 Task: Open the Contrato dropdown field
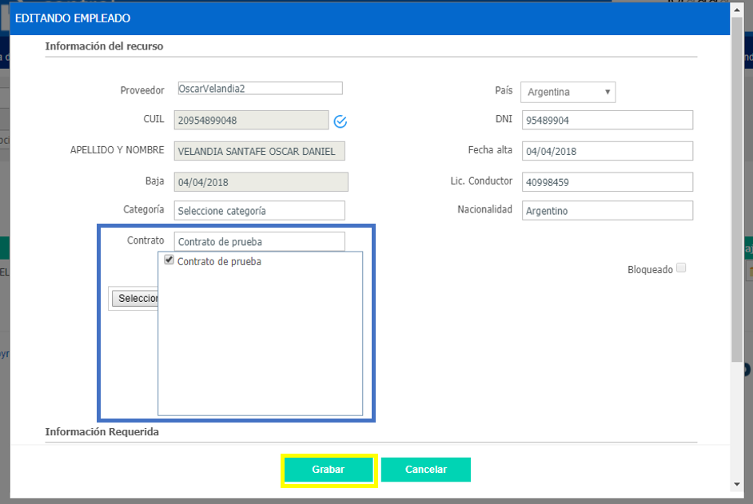click(259, 242)
